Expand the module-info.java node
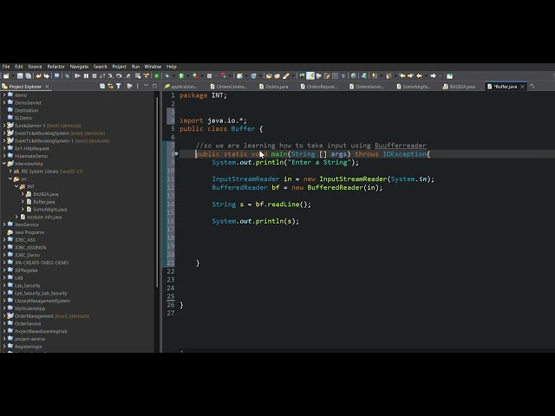This screenshot has height=416, width=555. click(x=16, y=217)
